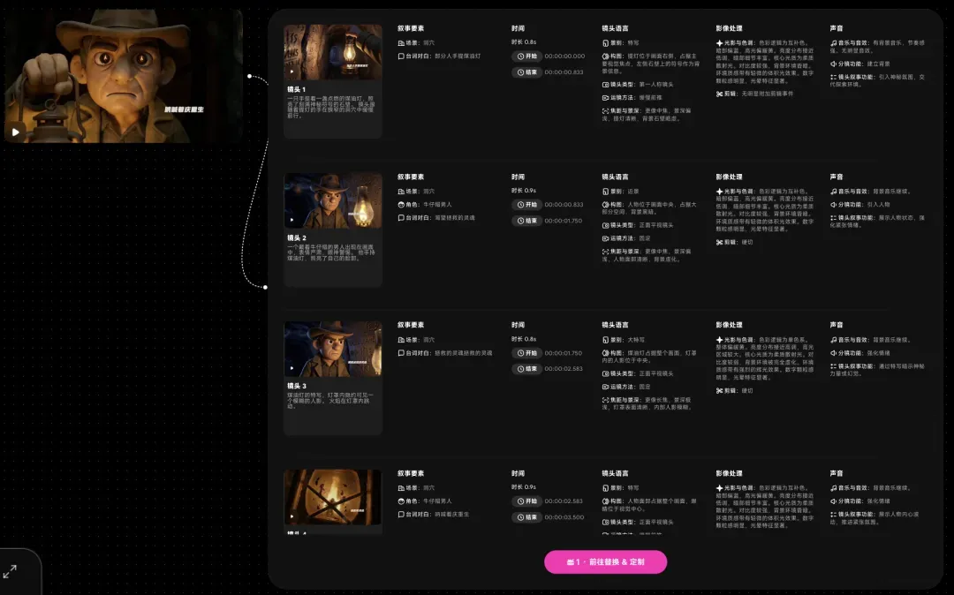Click the 景别 shot-size icon in 镜头 1 row
Viewport: 954px width, 595px height.
click(x=605, y=43)
